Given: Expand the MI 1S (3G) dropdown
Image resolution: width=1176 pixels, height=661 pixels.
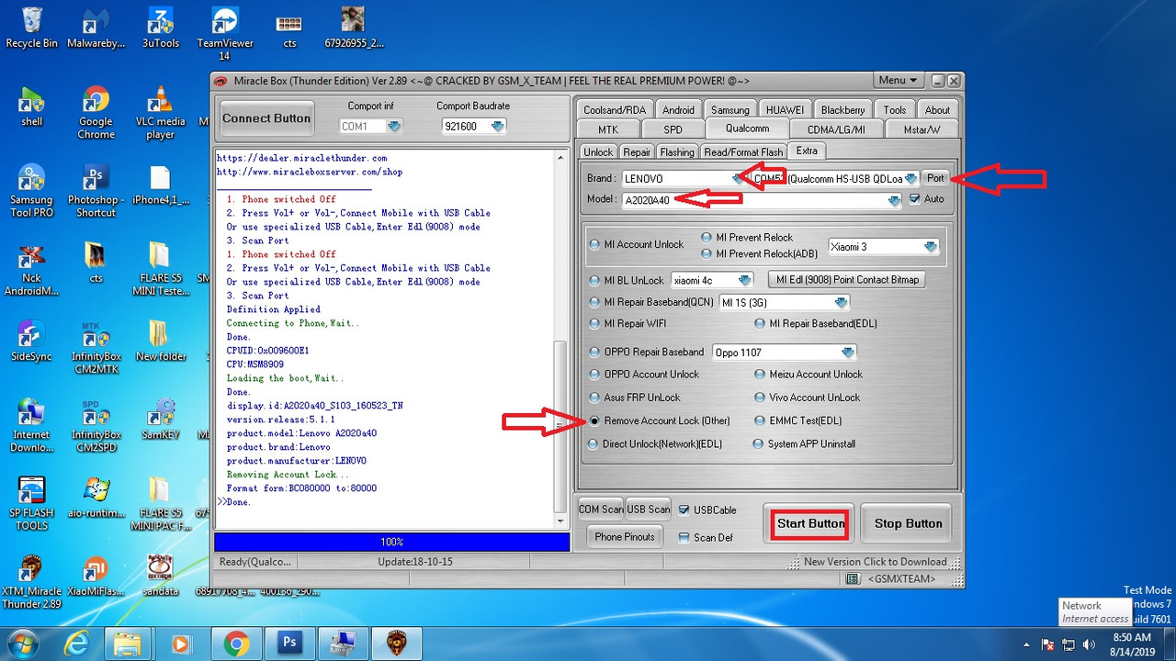Looking at the screenshot, I should (x=840, y=302).
